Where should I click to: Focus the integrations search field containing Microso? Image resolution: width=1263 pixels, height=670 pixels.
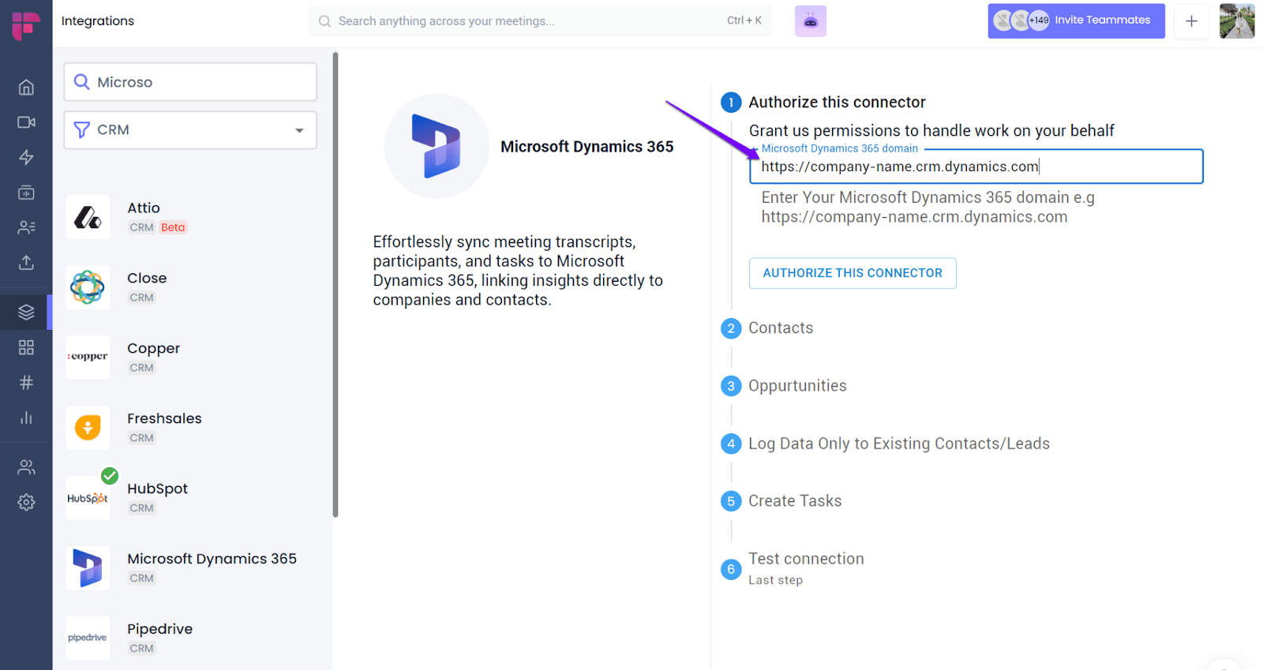click(x=190, y=82)
